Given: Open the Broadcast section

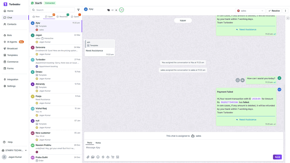Looking at the screenshot, I should tap(11, 48).
